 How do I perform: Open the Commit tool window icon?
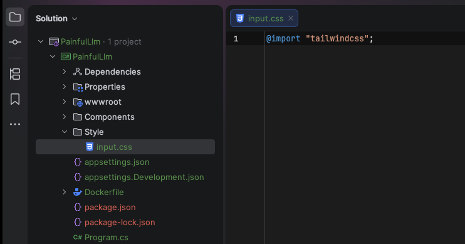pos(15,42)
